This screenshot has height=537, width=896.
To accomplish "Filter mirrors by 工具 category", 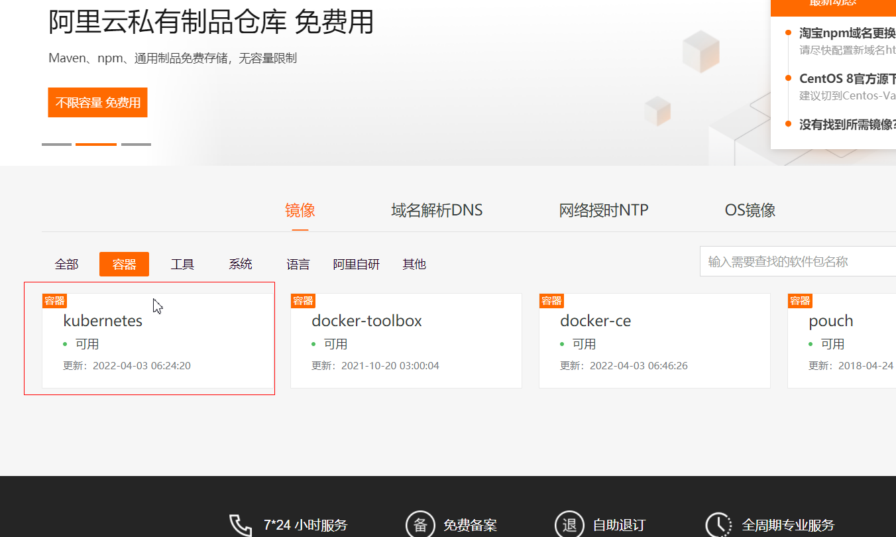I will (x=182, y=265).
